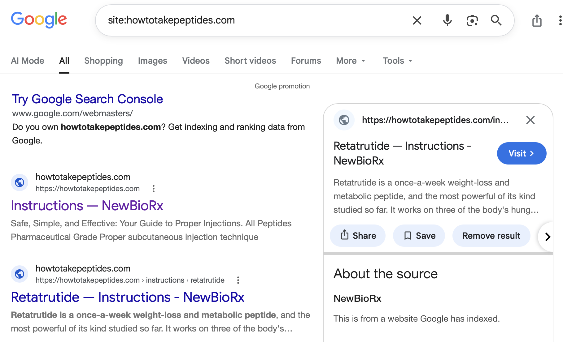Expand the Tools dropdown

point(398,61)
